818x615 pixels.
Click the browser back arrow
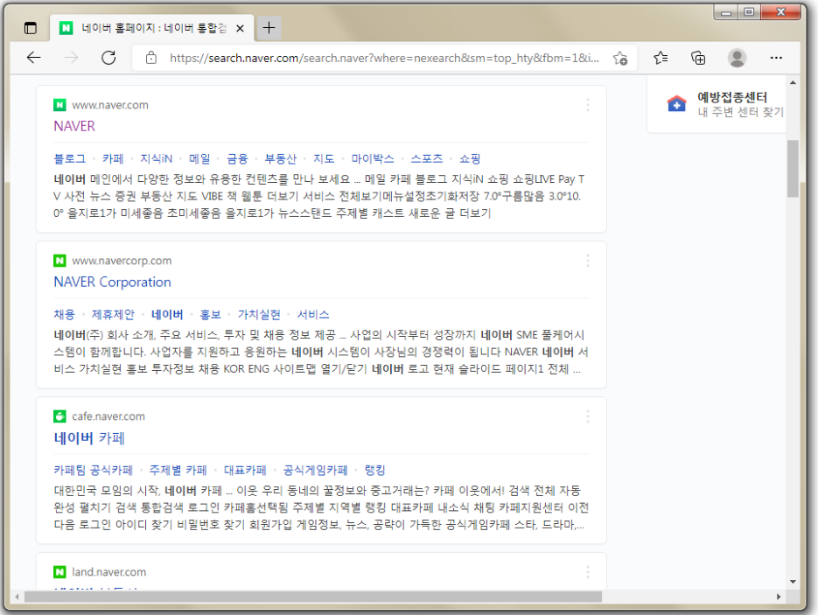[34, 58]
